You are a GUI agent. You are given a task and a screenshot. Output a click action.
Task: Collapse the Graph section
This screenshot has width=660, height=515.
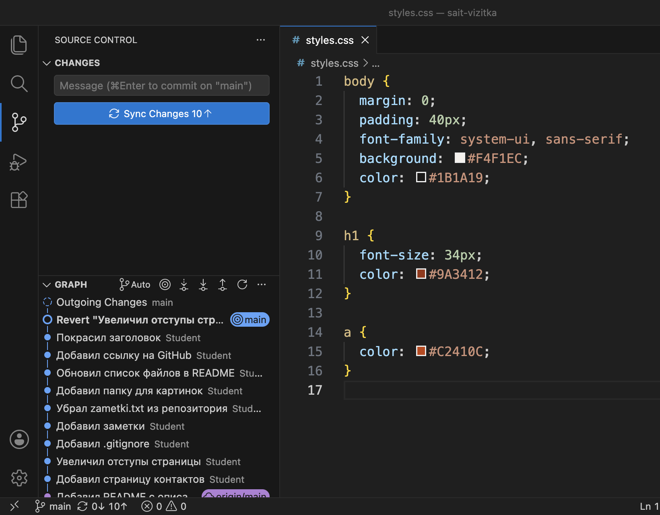pyautogui.click(x=47, y=285)
